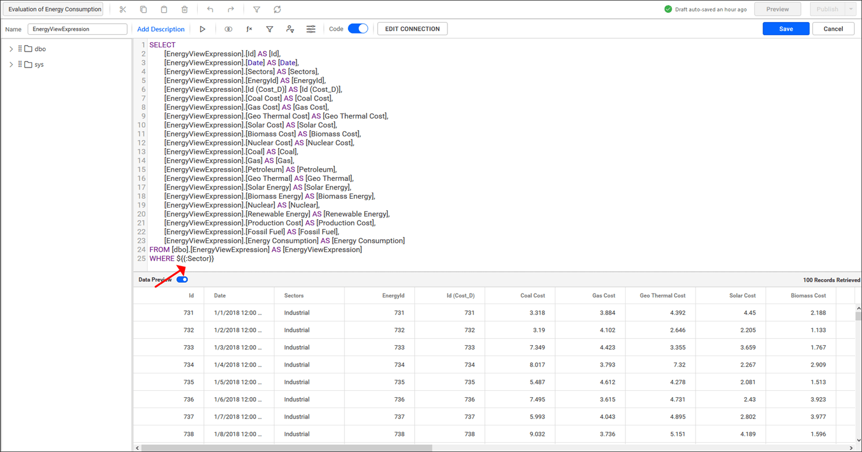Run the query with the play icon
This screenshot has width=862, height=452.
[202, 28]
